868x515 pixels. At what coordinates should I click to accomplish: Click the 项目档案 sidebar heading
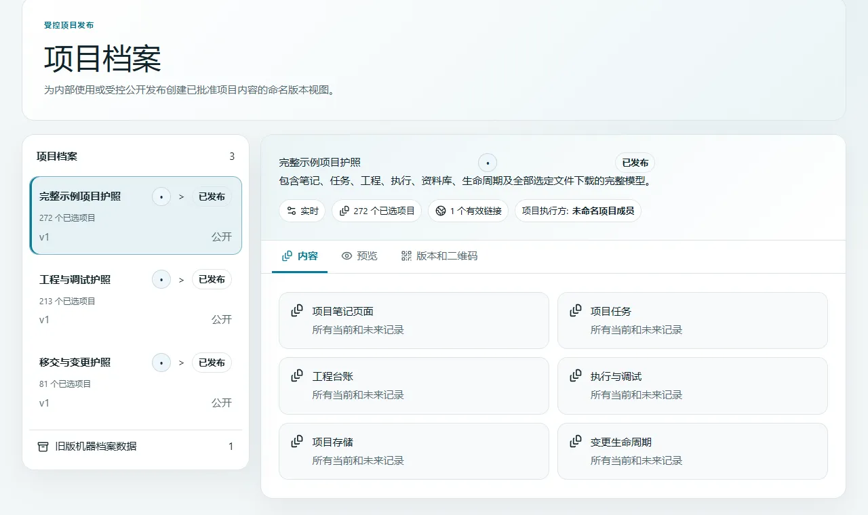tap(57, 156)
